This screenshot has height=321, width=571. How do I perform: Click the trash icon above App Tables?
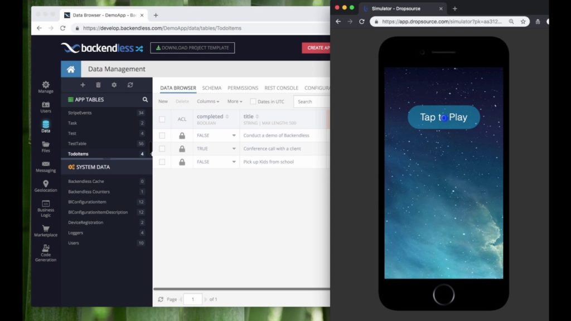coord(98,85)
